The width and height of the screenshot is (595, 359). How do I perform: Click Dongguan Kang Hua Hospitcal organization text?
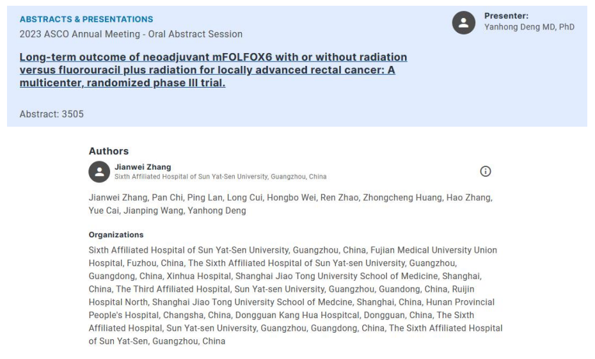297,315
